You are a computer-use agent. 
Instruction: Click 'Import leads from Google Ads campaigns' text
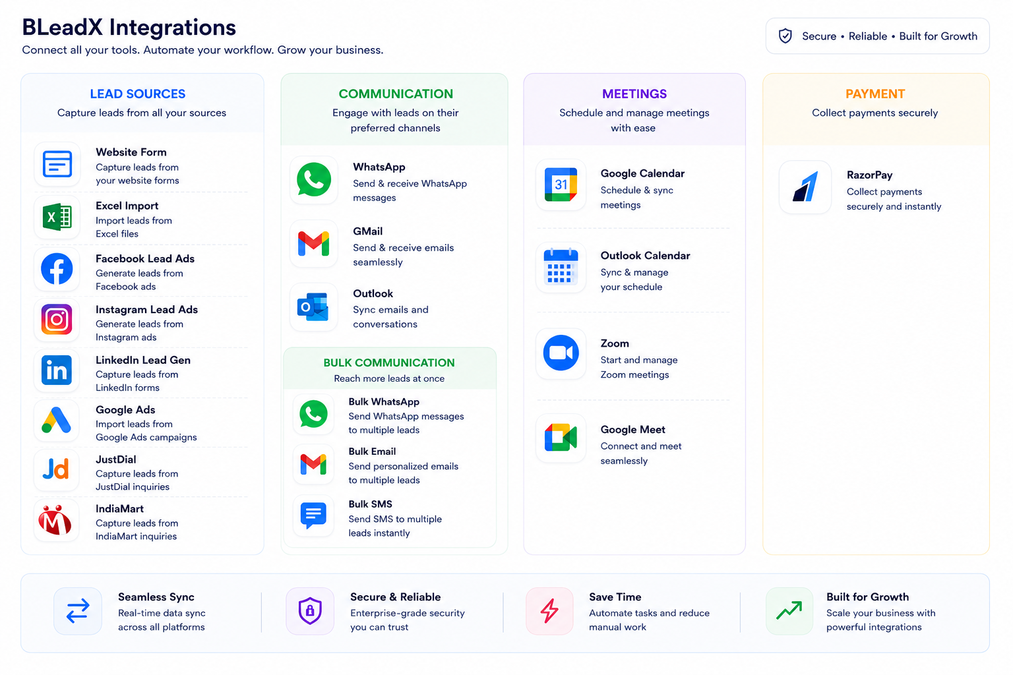pos(146,430)
